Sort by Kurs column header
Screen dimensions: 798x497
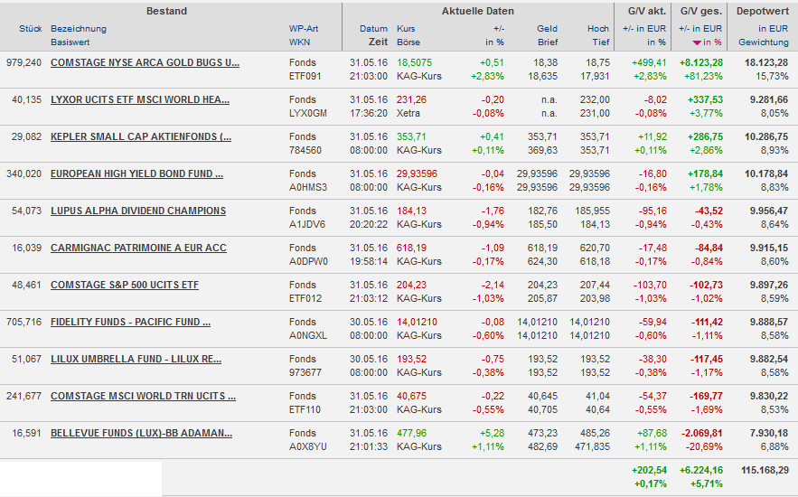click(406, 29)
